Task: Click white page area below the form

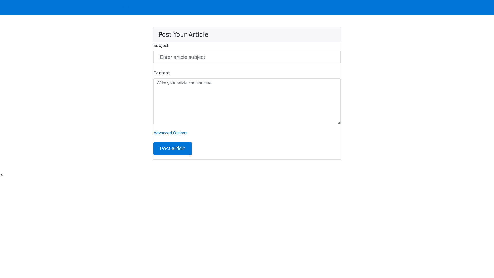Action: [247, 219]
